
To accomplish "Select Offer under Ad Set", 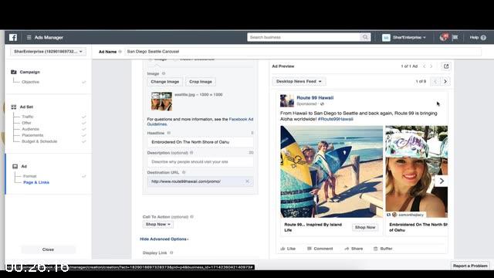I will 26,123.
